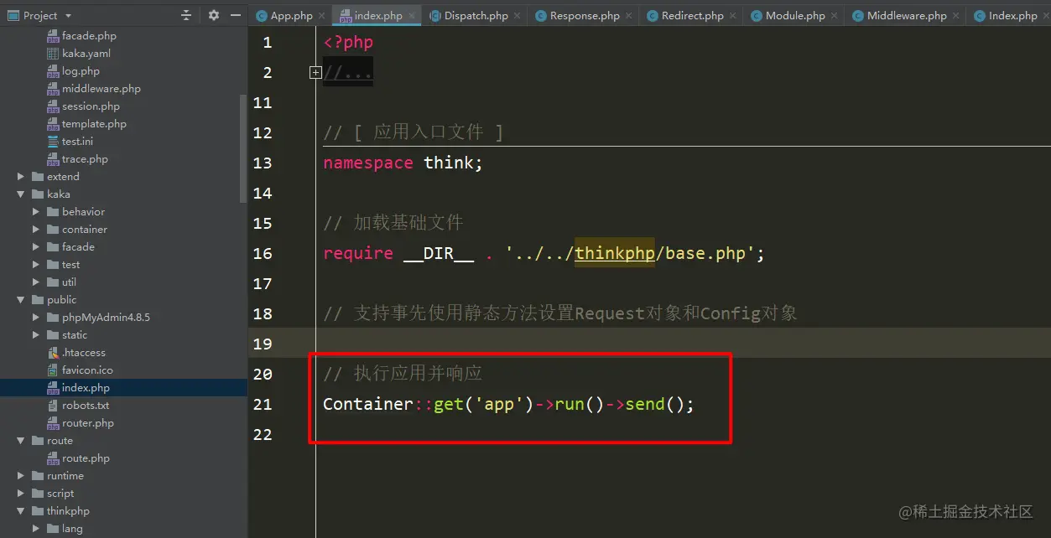Click the .htaccess file icon
Viewport: 1051px width, 538px height.
coord(53,353)
